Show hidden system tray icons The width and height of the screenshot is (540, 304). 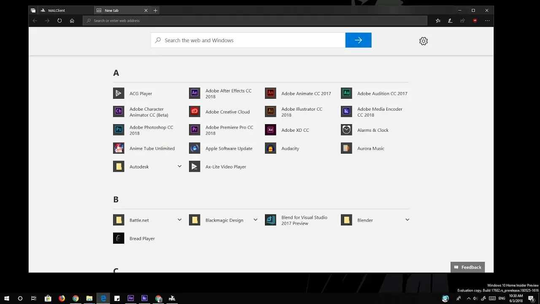click(468, 299)
